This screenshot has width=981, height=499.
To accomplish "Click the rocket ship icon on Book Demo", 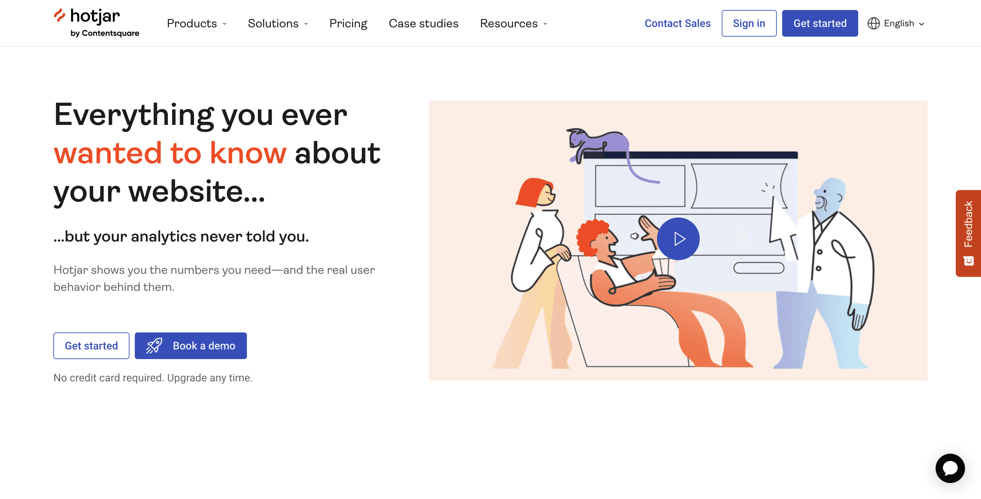I will point(153,345).
